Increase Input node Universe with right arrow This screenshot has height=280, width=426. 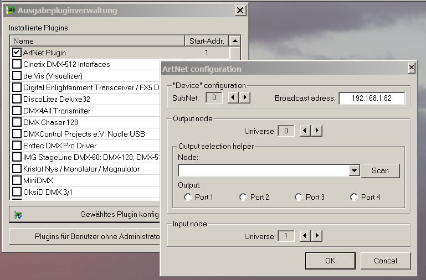coord(316,236)
